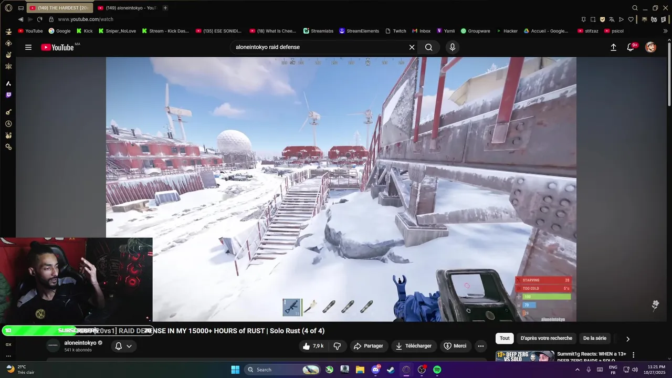The height and width of the screenshot is (378, 672).
Task: Go back in browser history
Action: pyautogui.click(x=20, y=19)
